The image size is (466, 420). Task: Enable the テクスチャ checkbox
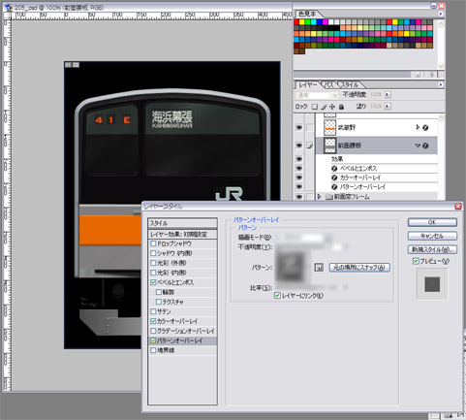tap(159, 302)
